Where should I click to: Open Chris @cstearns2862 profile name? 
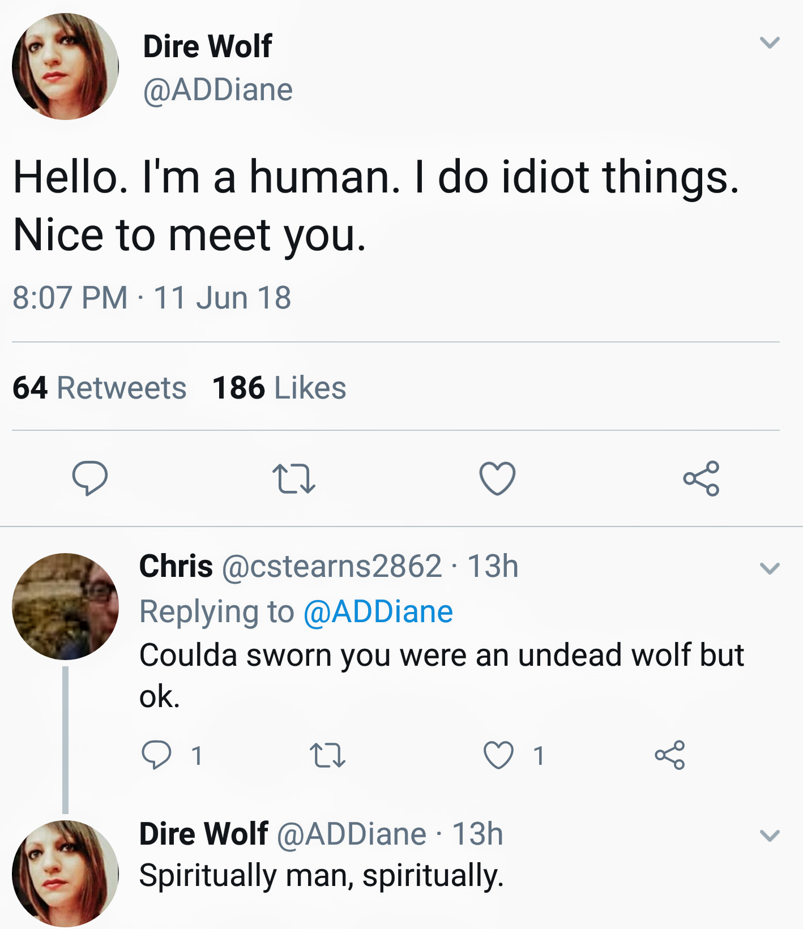(176, 566)
